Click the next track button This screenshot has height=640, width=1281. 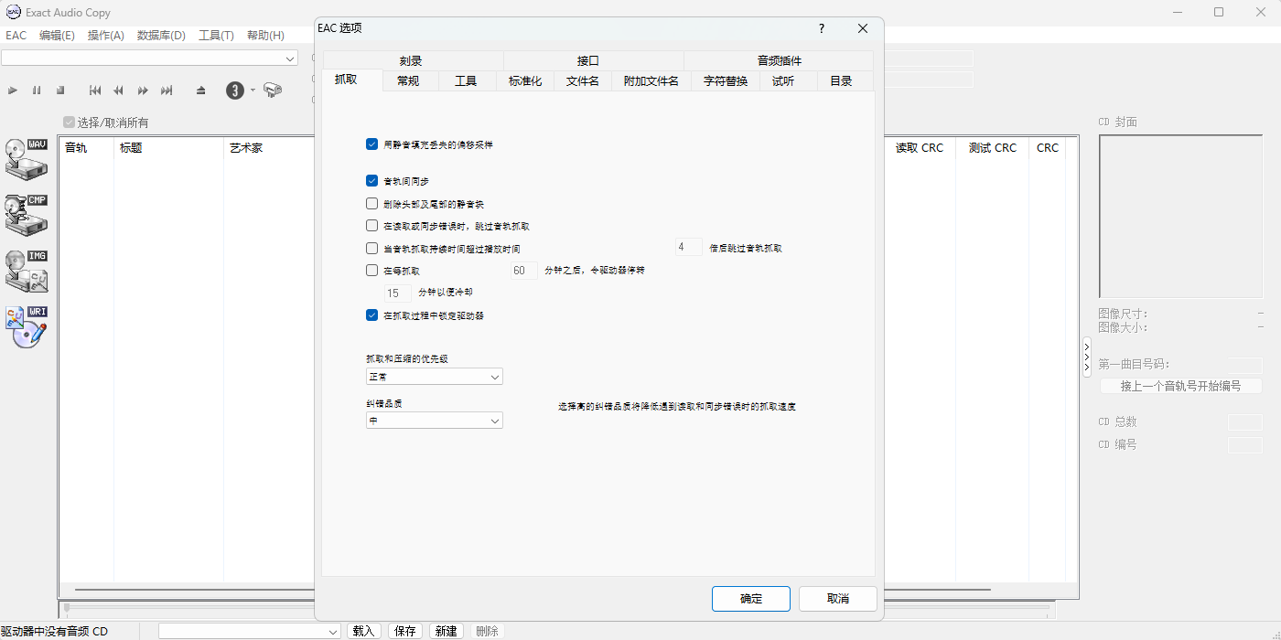[167, 91]
